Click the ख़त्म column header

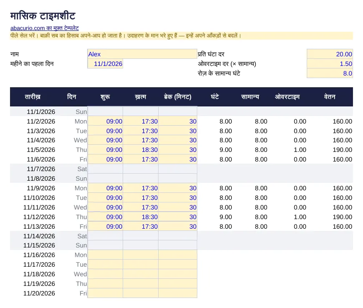click(141, 97)
